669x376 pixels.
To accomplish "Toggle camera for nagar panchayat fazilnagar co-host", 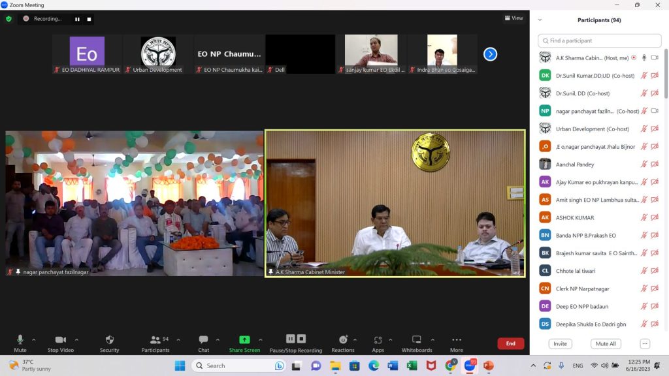I will [x=655, y=111].
